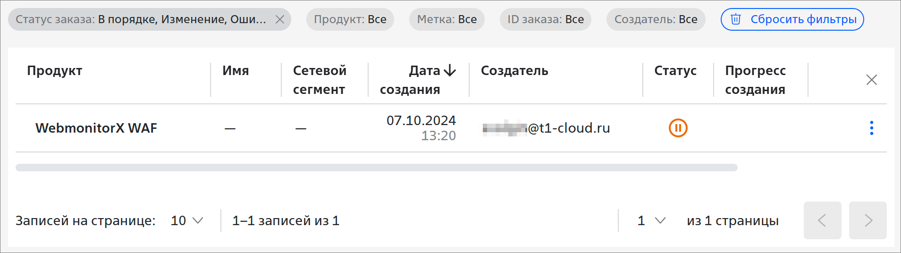Image resolution: width=901 pixels, height=253 pixels.
Task: Click the trash icon in Сбросить фильтры
Action: (x=736, y=19)
